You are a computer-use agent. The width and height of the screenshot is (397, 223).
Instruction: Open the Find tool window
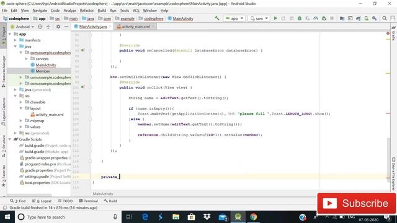click(x=18, y=201)
